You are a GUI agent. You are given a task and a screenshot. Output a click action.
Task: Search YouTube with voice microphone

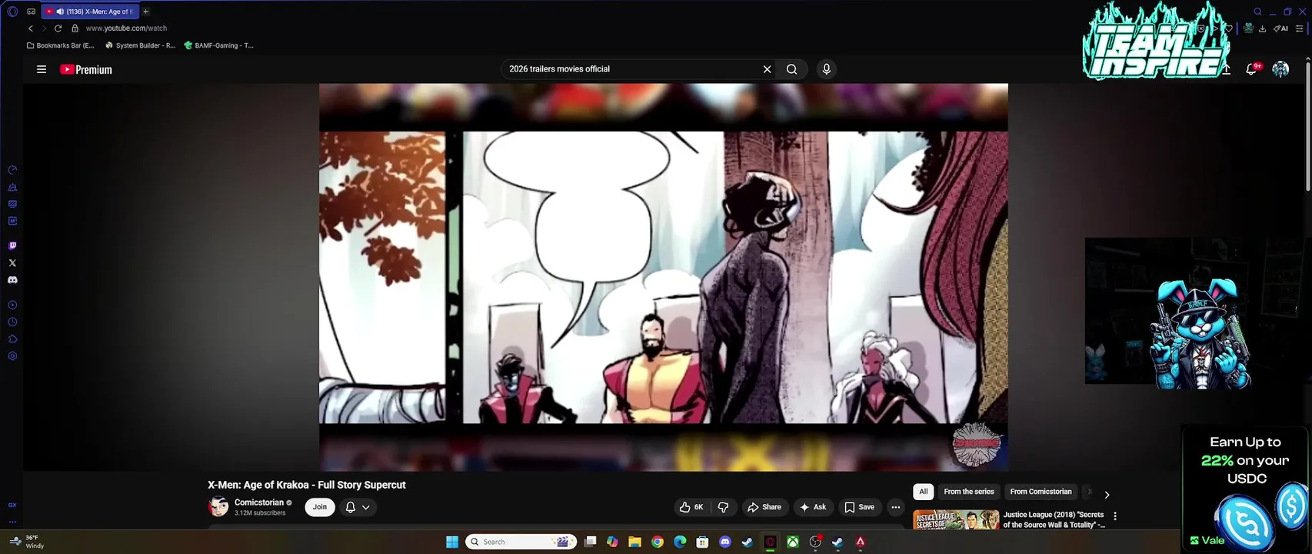click(827, 69)
